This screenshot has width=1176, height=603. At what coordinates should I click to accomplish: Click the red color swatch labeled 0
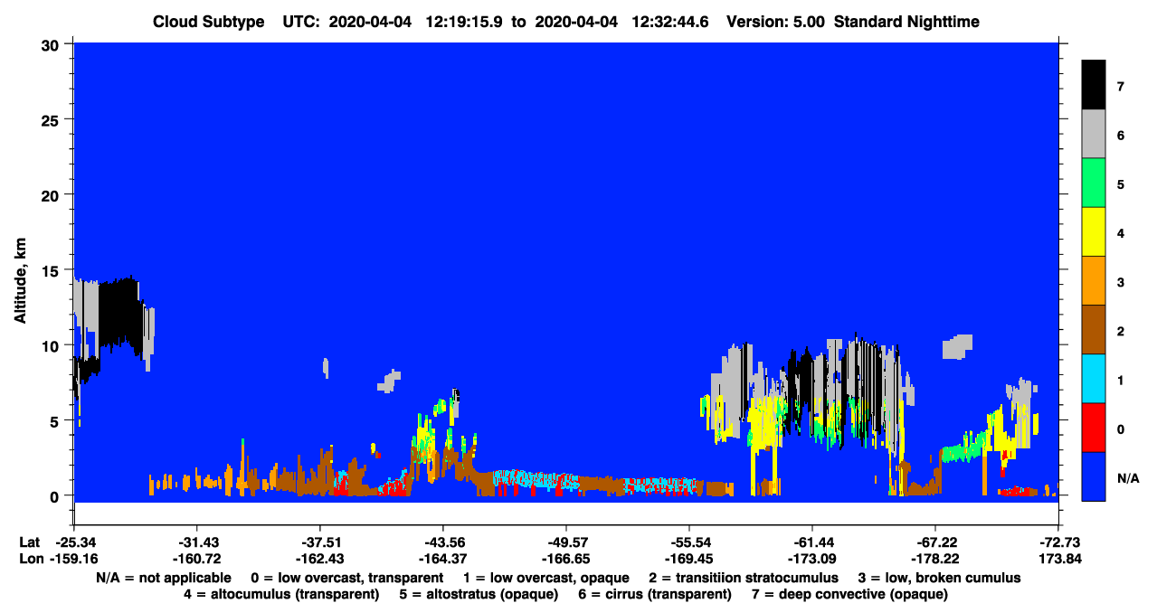pos(1094,428)
